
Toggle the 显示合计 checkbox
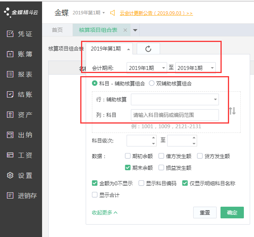coord(95,195)
